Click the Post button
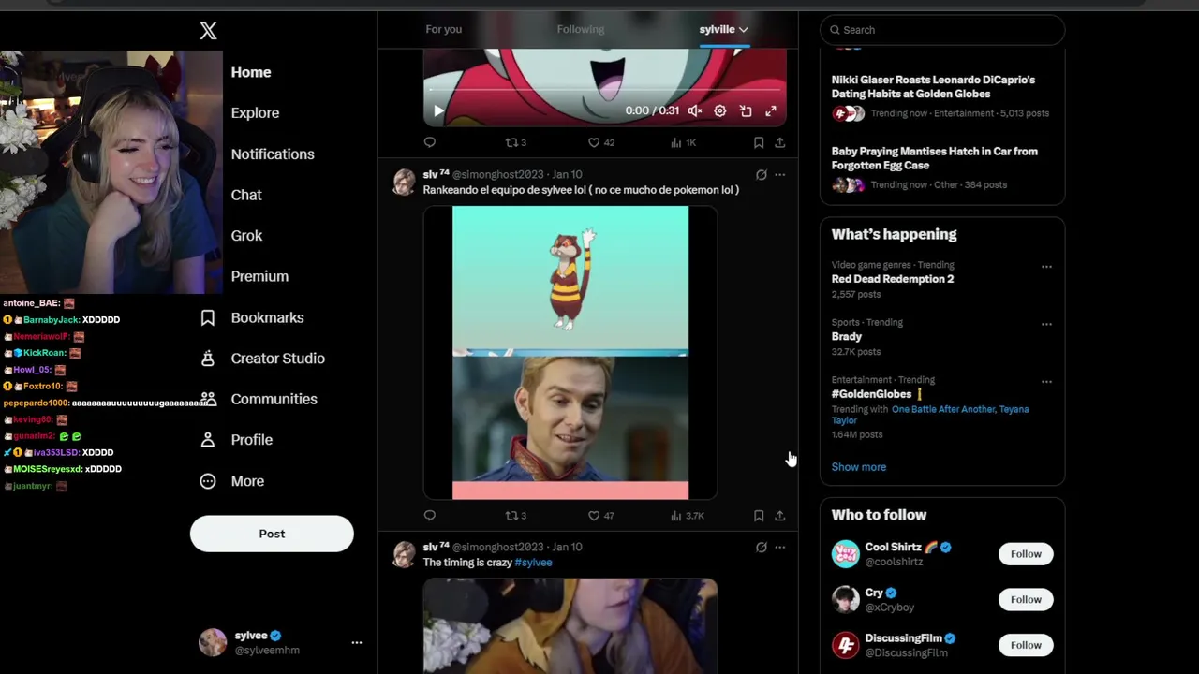 pos(272,534)
